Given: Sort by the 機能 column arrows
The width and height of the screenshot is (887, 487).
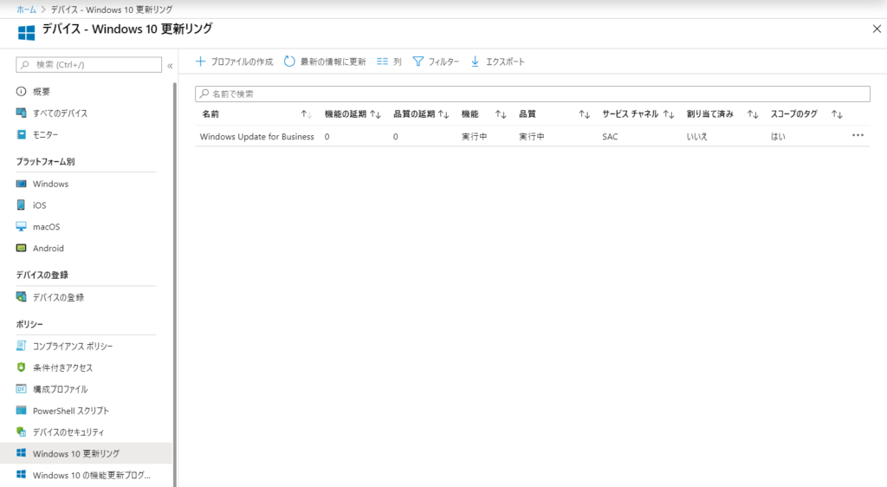Looking at the screenshot, I should 501,114.
